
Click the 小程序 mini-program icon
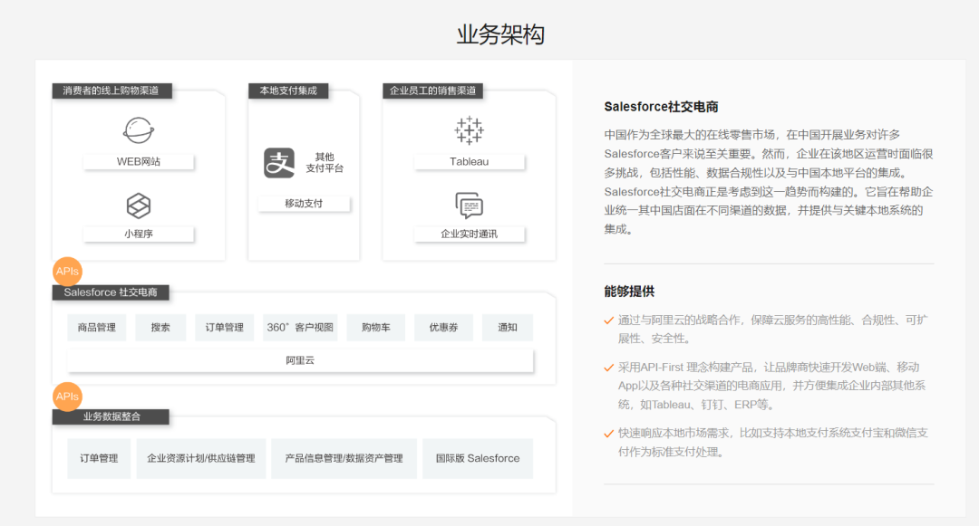click(138, 204)
